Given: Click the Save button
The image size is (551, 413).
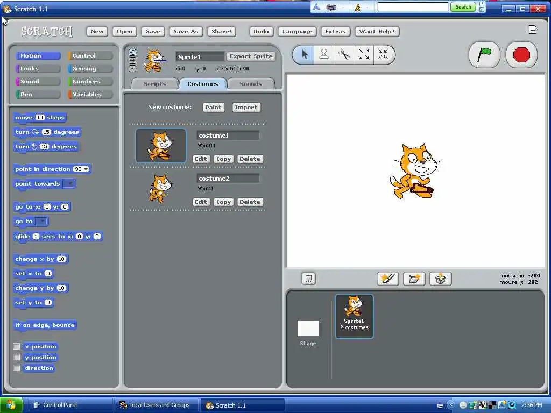Looking at the screenshot, I should (x=153, y=32).
